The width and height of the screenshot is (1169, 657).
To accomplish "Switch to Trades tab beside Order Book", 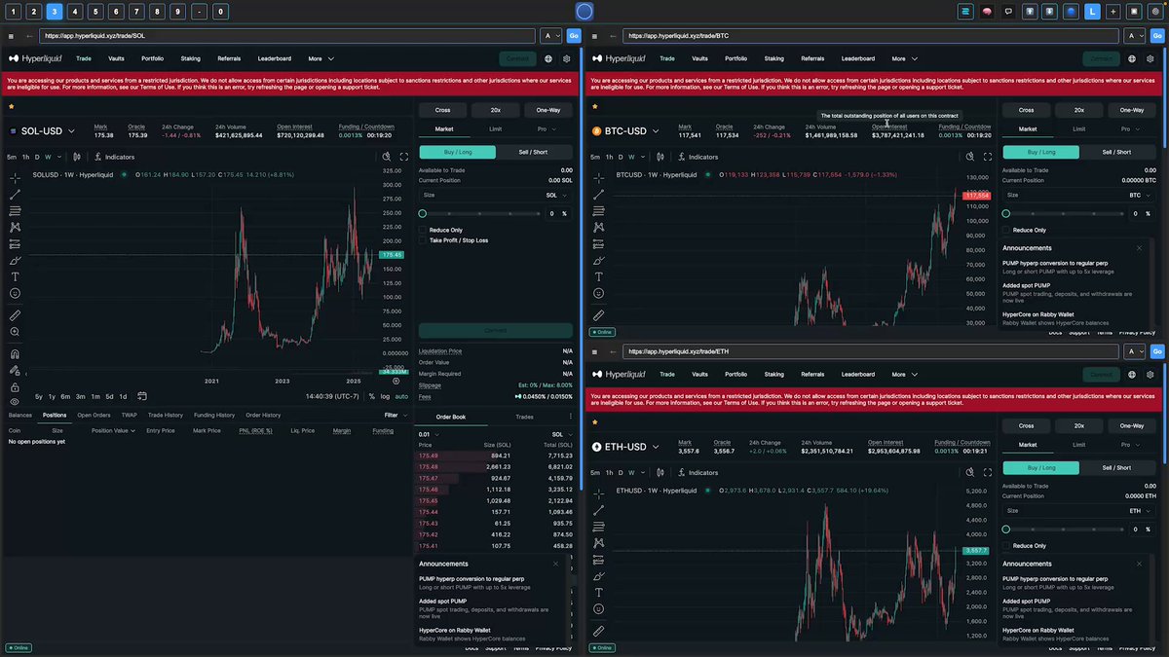I will pyautogui.click(x=524, y=417).
